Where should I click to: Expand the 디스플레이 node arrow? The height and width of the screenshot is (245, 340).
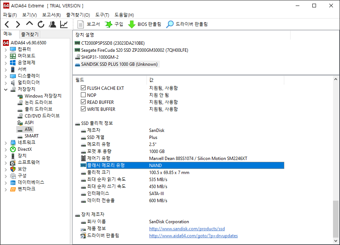pos(6,76)
